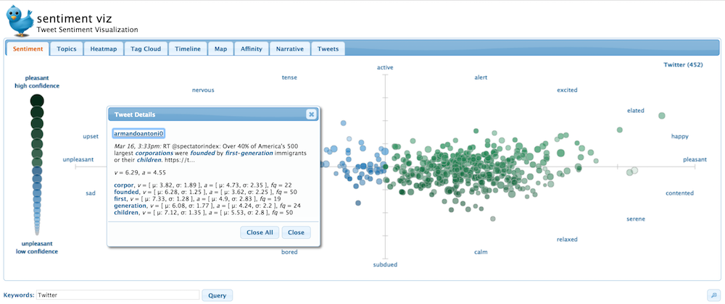Click the Close button in dialog
The width and height of the screenshot is (725, 304).
(296, 232)
